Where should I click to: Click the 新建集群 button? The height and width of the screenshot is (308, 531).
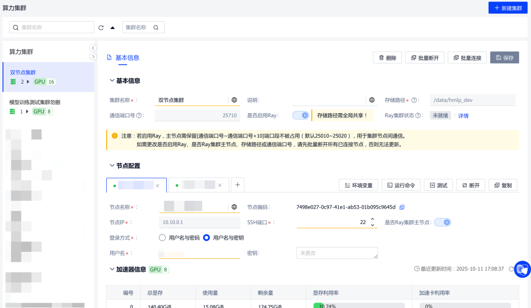[508, 8]
